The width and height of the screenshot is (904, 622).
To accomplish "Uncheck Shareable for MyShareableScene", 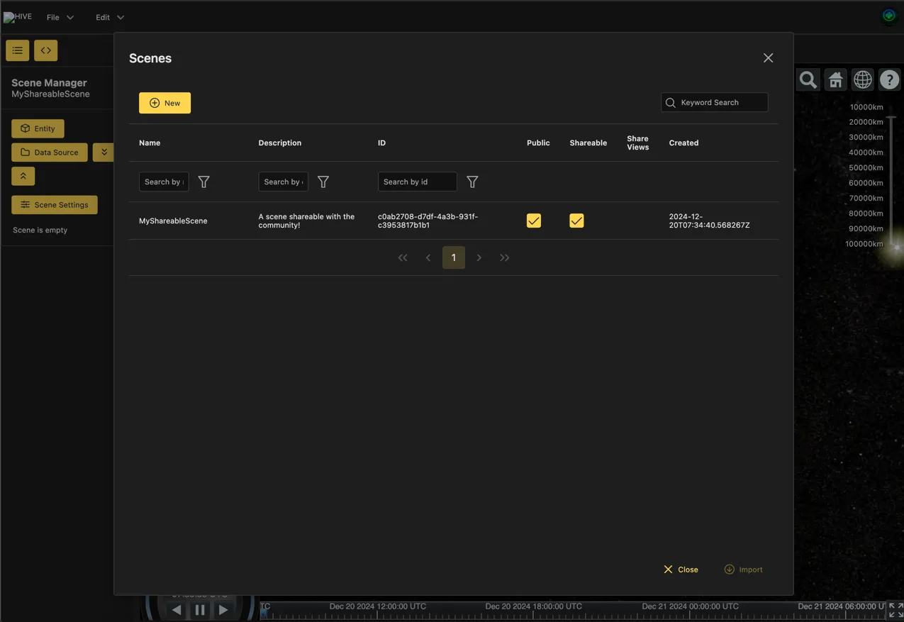I will pos(576,220).
